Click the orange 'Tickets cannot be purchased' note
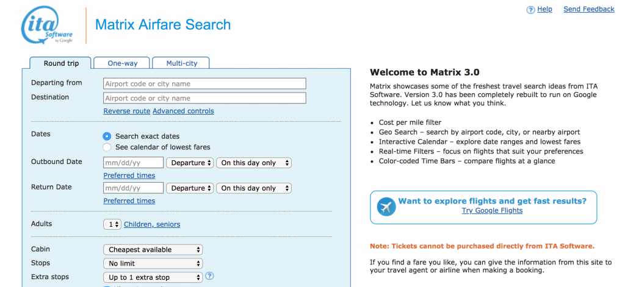 (482, 246)
